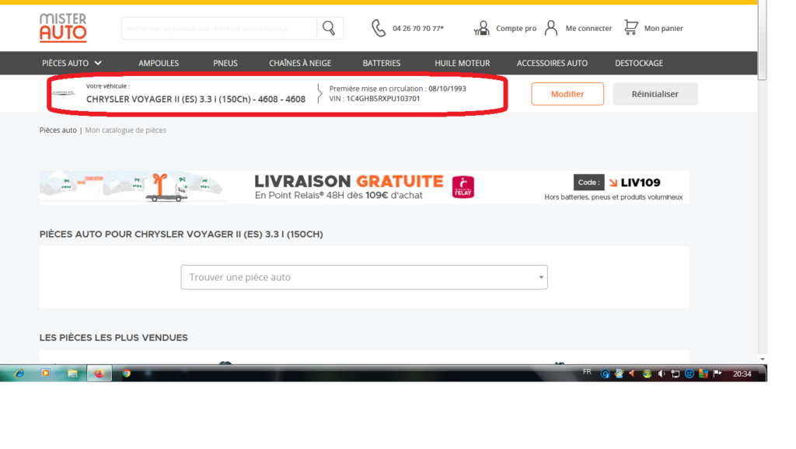Click the Chrysler brand logo
Viewport: 796px width, 449px height.
coord(64,93)
